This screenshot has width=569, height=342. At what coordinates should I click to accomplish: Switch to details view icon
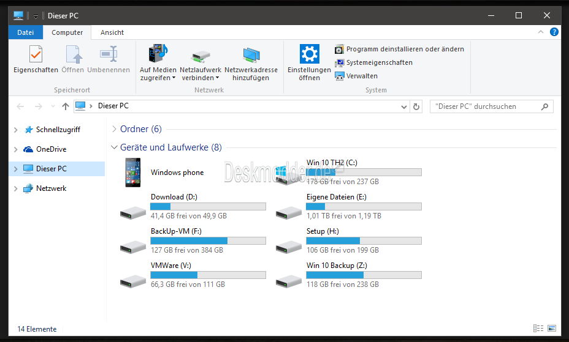coord(538,329)
